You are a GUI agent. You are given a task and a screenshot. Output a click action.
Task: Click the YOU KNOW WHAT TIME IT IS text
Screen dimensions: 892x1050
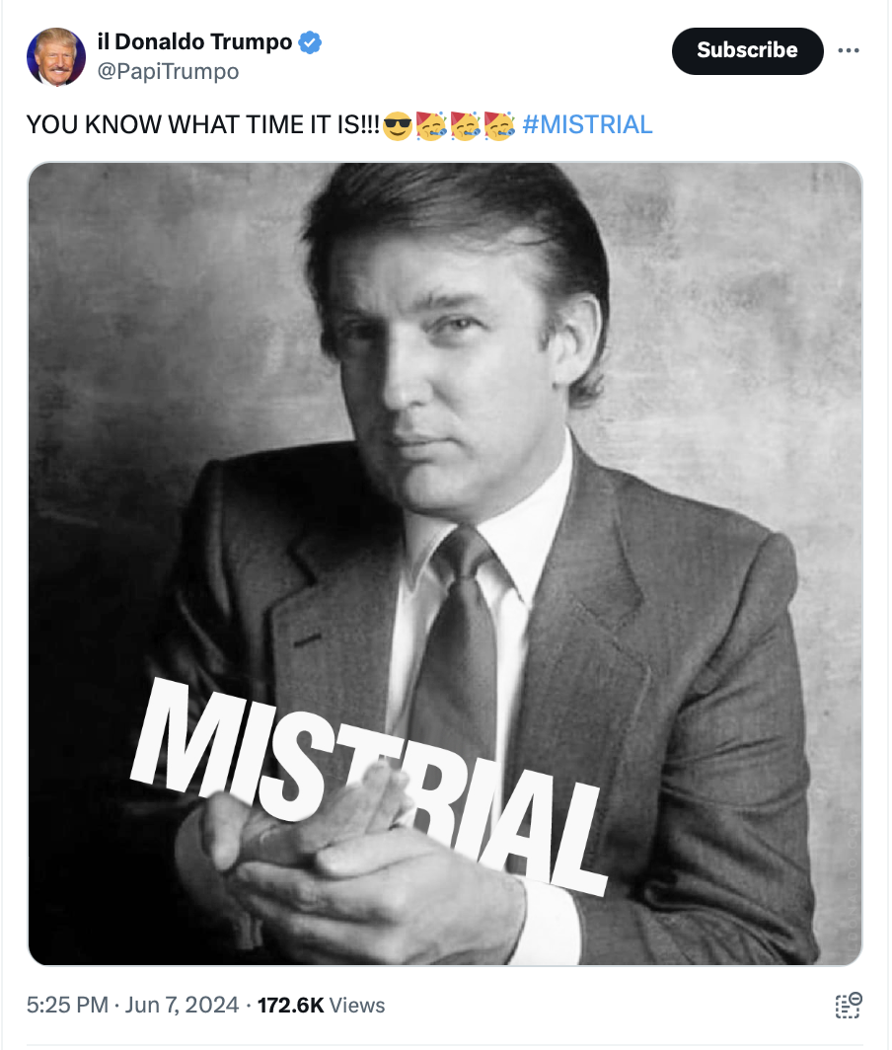(203, 124)
